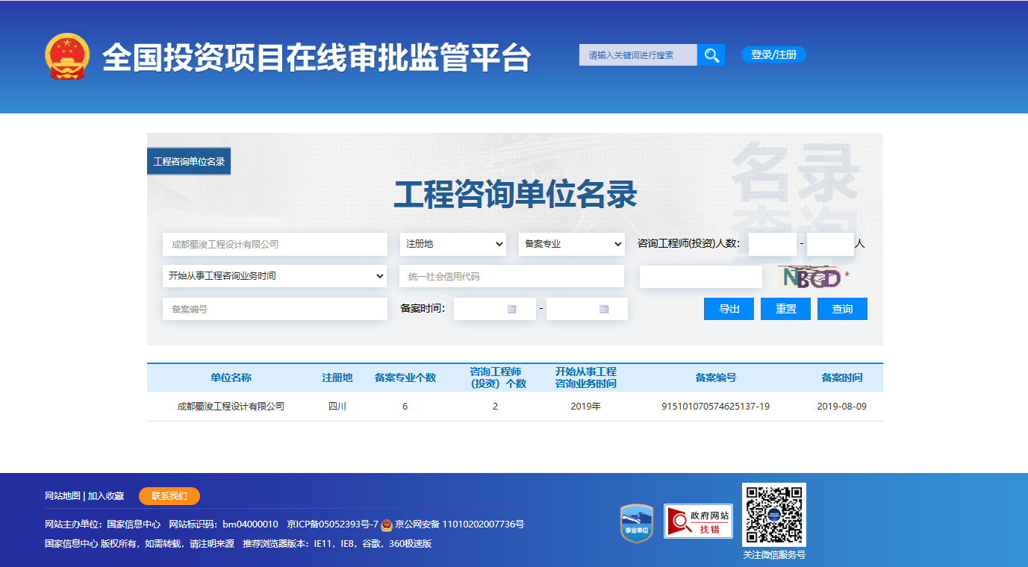Click 咨询工程师(投资)个数 value 2
The width and height of the screenshot is (1028, 567).
coord(495,407)
